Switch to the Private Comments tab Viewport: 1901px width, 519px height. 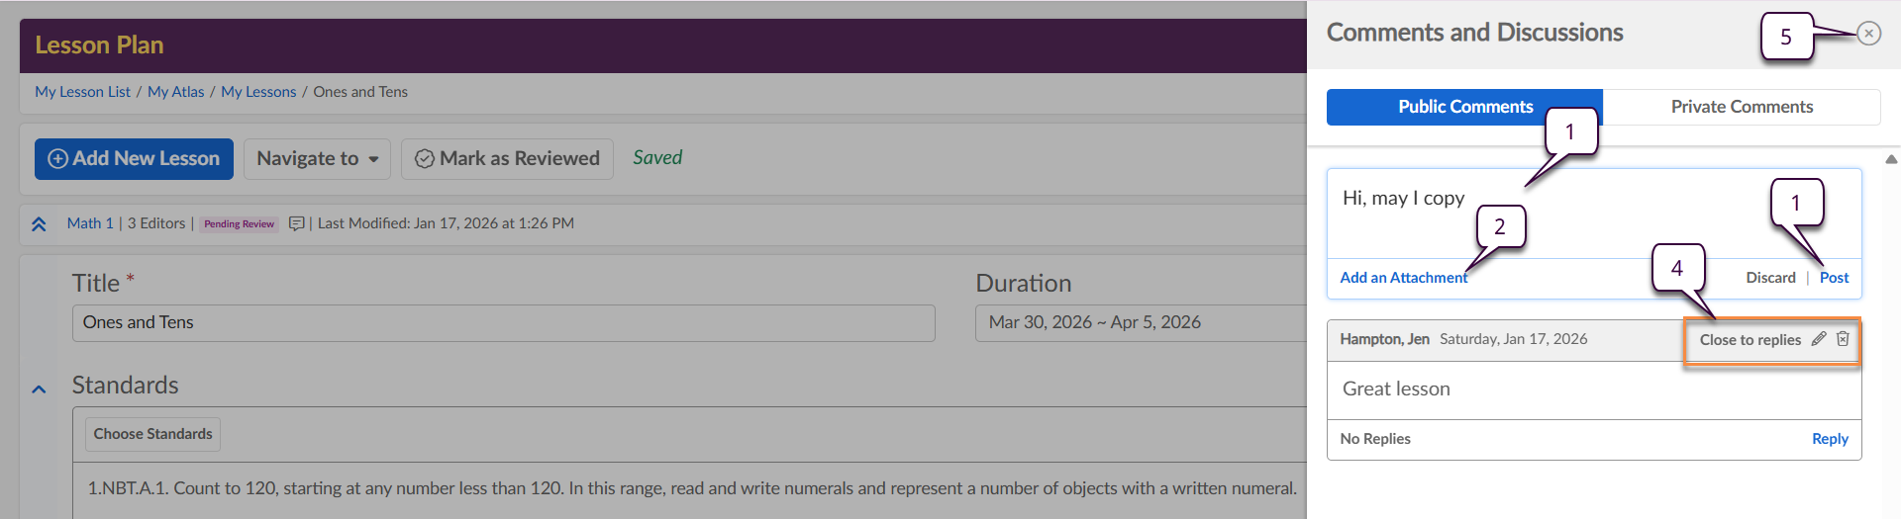pos(1741,107)
